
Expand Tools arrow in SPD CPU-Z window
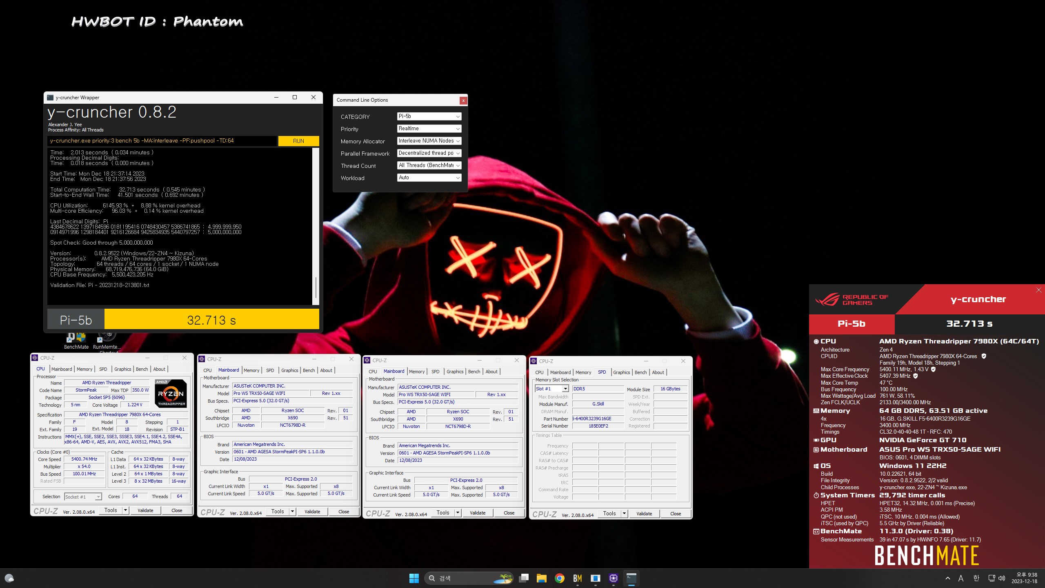(624, 514)
